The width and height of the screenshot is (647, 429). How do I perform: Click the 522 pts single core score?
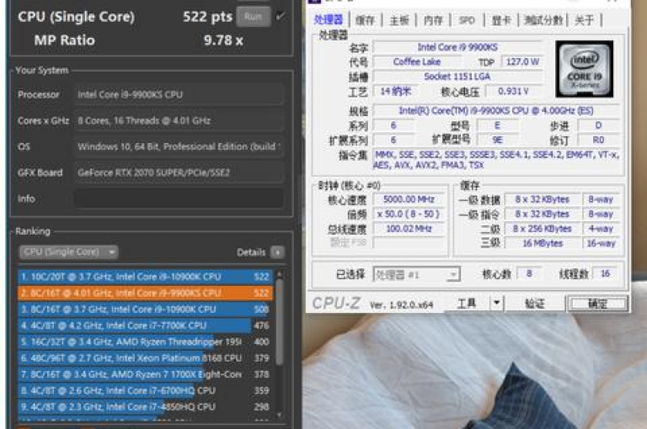pyautogui.click(x=207, y=17)
